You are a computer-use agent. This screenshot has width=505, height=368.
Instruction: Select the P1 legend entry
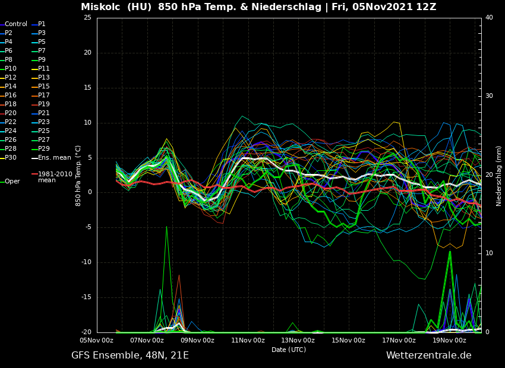coord(42,24)
